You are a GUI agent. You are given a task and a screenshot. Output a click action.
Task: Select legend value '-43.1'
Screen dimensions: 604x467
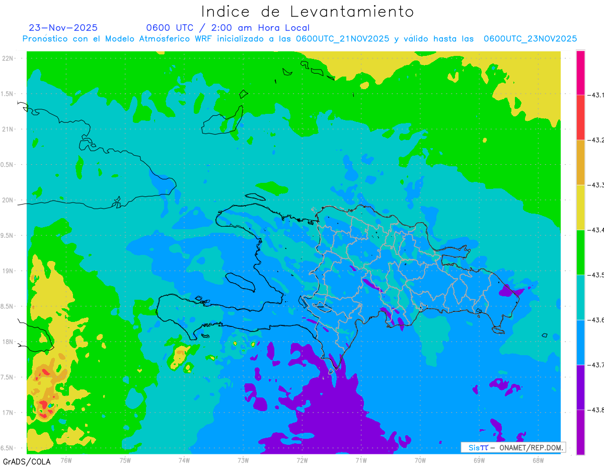(x=596, y=95)
